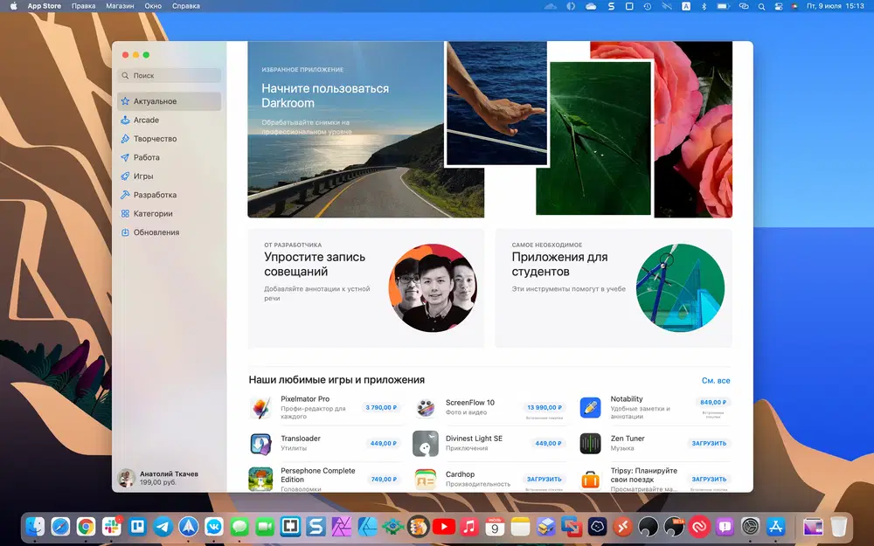Click ЗАГРУЗИТЬ next to Tripsy
The height and width of the screenshot is (546, 874).
click(x=709, y=479)
